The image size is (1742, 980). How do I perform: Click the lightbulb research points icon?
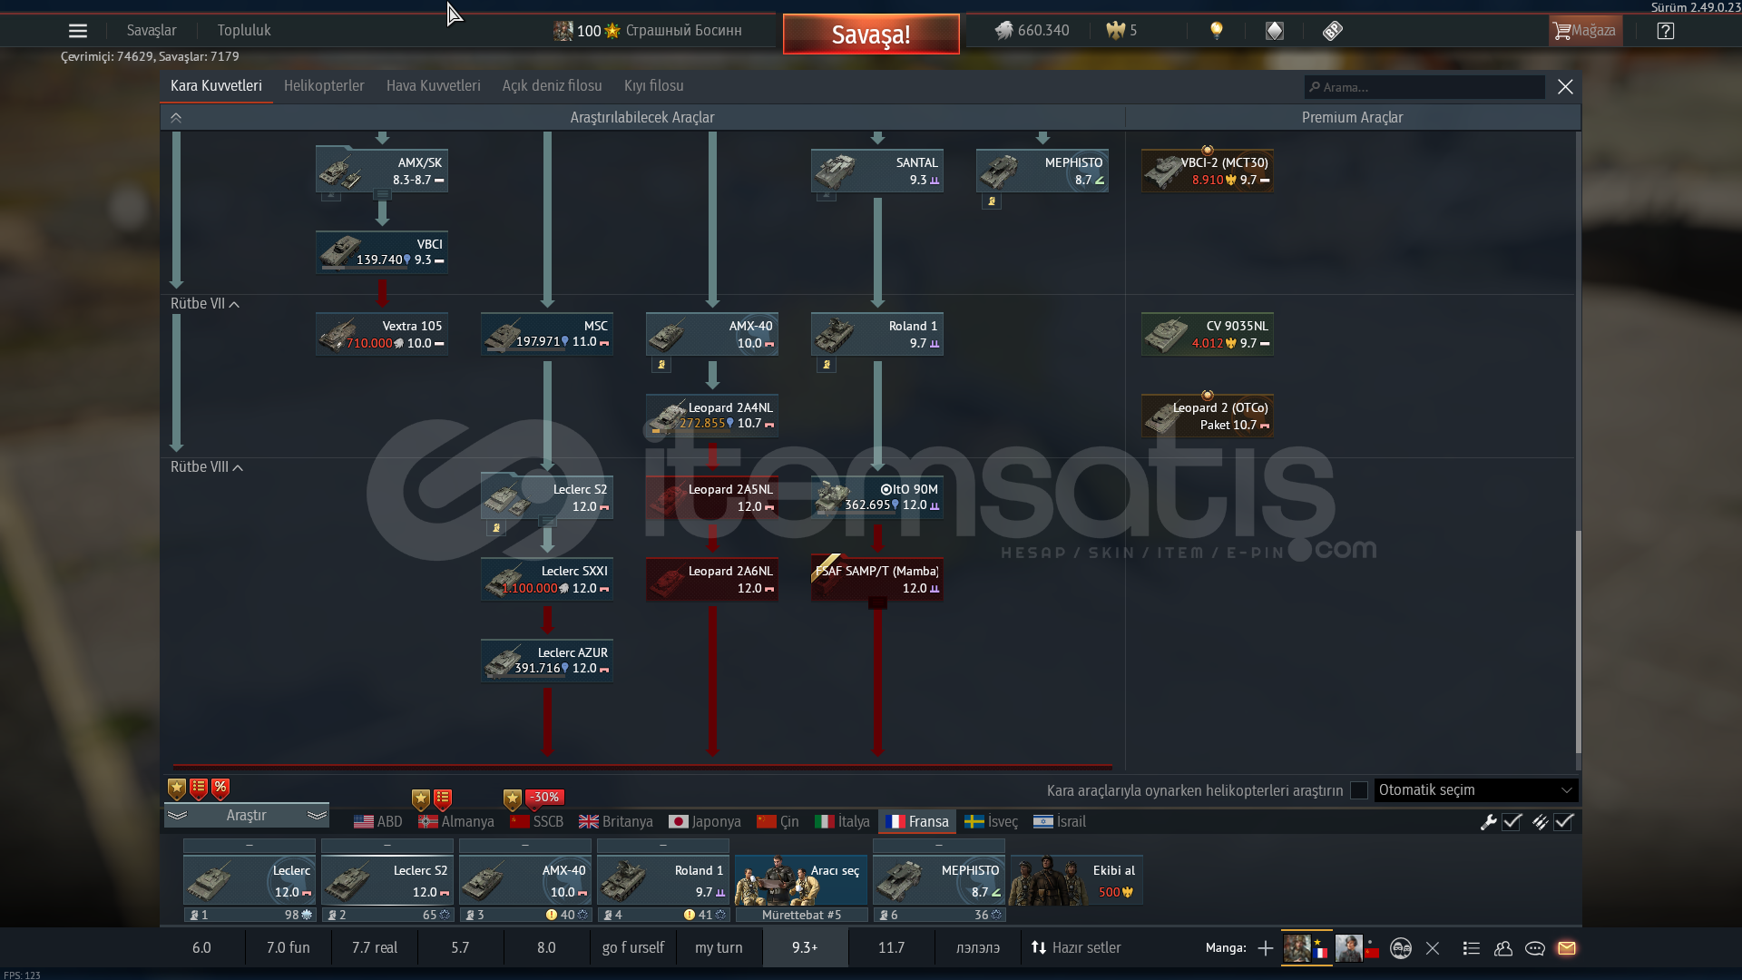(1217, 30)
